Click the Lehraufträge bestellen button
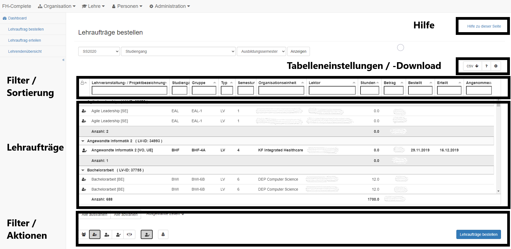 [478, 234]
